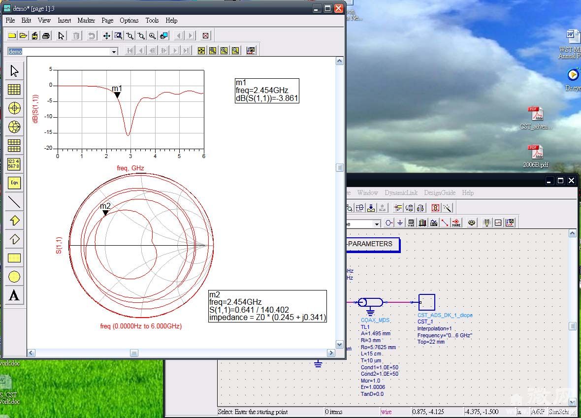Activate the end-command pointer in top toolbar
This screenshot has width=581, height=418.
(x=61, y=35)
